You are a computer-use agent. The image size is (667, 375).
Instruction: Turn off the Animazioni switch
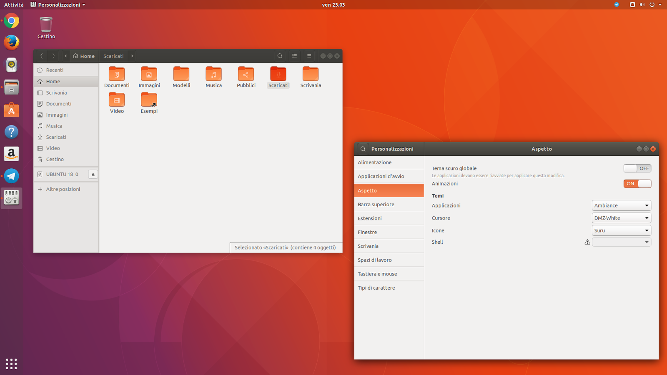coord(637,184)
